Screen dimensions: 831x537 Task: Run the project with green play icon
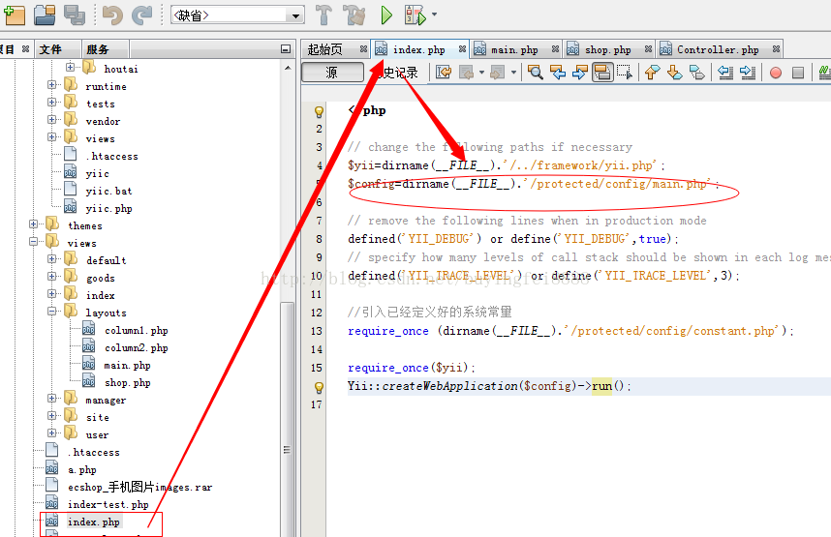click(x=386, y=15)
